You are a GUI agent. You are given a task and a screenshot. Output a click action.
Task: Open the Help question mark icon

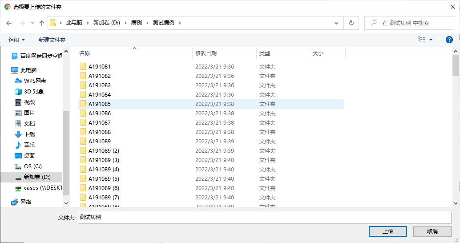pos(449,40)
